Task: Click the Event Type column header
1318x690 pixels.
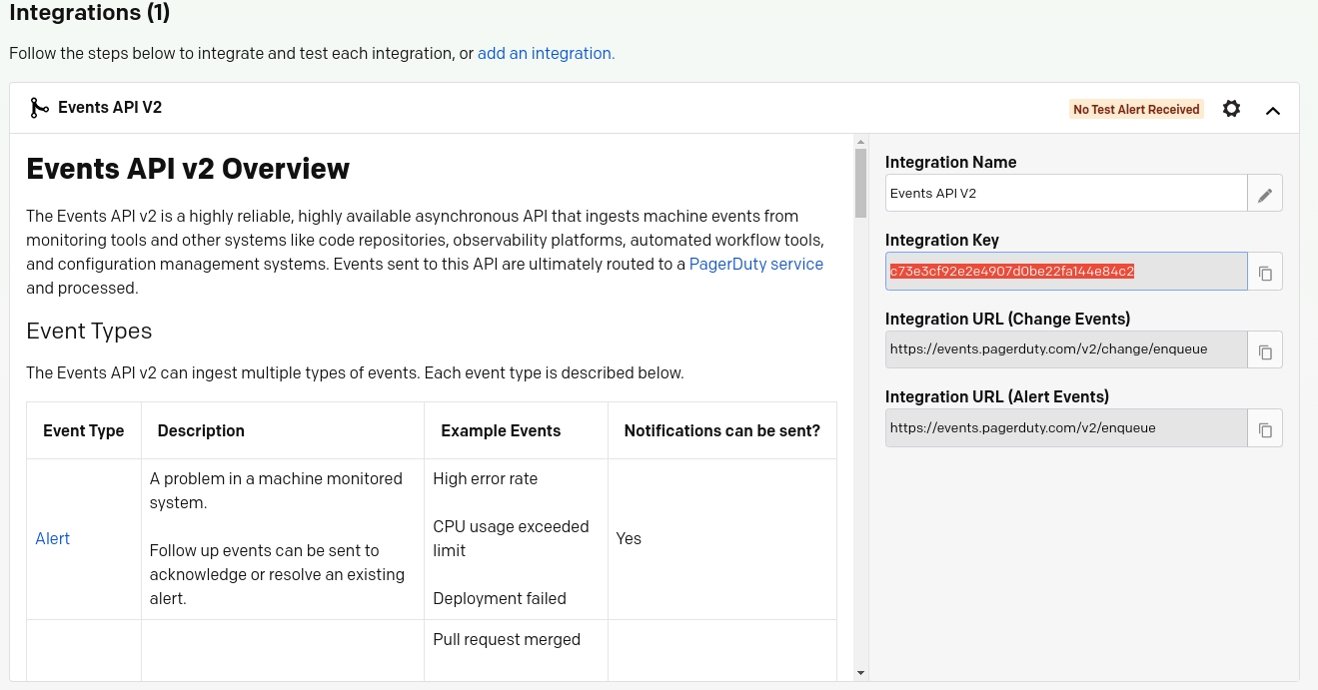Action: [x=84, y=431]
